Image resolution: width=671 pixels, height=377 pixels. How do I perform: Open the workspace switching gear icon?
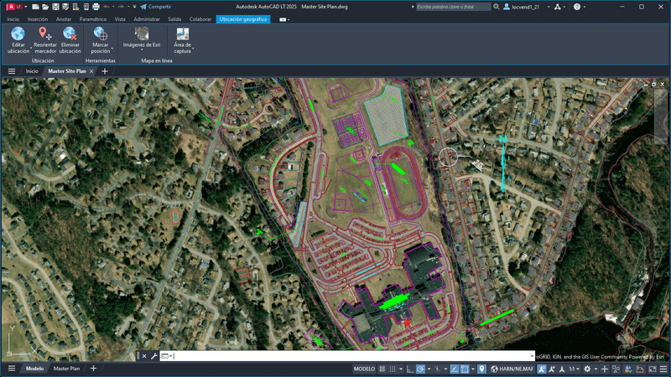[587, 369]
